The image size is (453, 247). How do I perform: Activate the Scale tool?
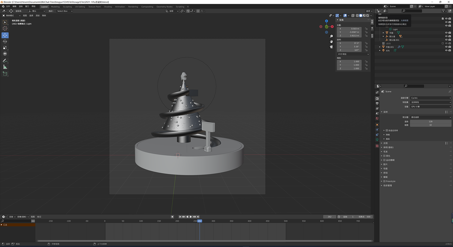(x=5, y=47)
